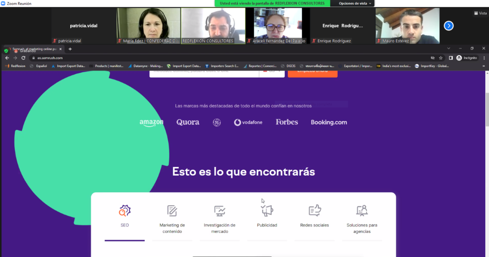Select the Enrique Rodríguez participant tile
The width and height of the screenshot is (489, 257).
point(343,26)
